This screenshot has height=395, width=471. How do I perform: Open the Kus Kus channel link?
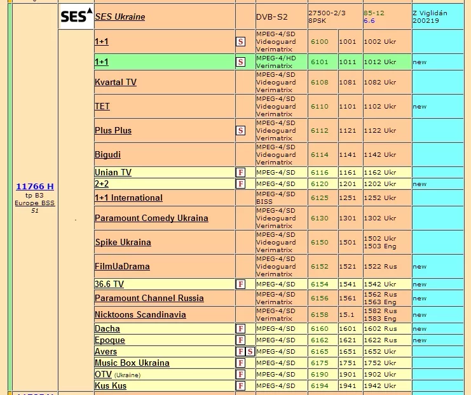click(x=111, y=385)
